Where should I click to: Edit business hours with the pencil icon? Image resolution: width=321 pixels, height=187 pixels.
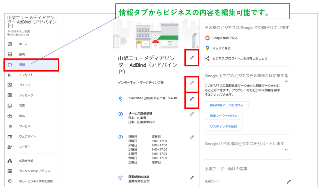click(x=192, y=137)
